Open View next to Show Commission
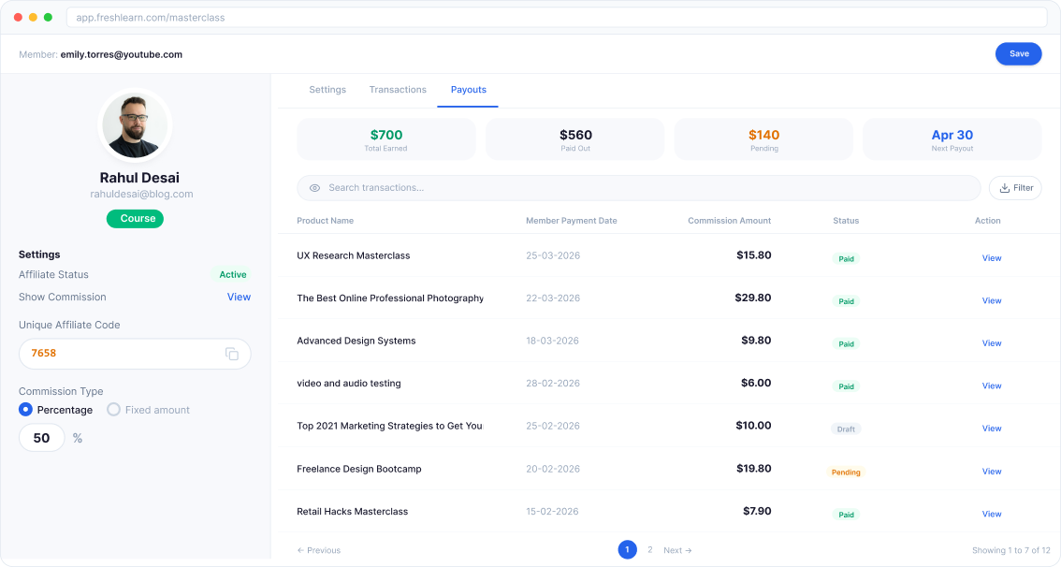Screen dimensions: 1061x567 pyautogui.click(x=239, y=297)
